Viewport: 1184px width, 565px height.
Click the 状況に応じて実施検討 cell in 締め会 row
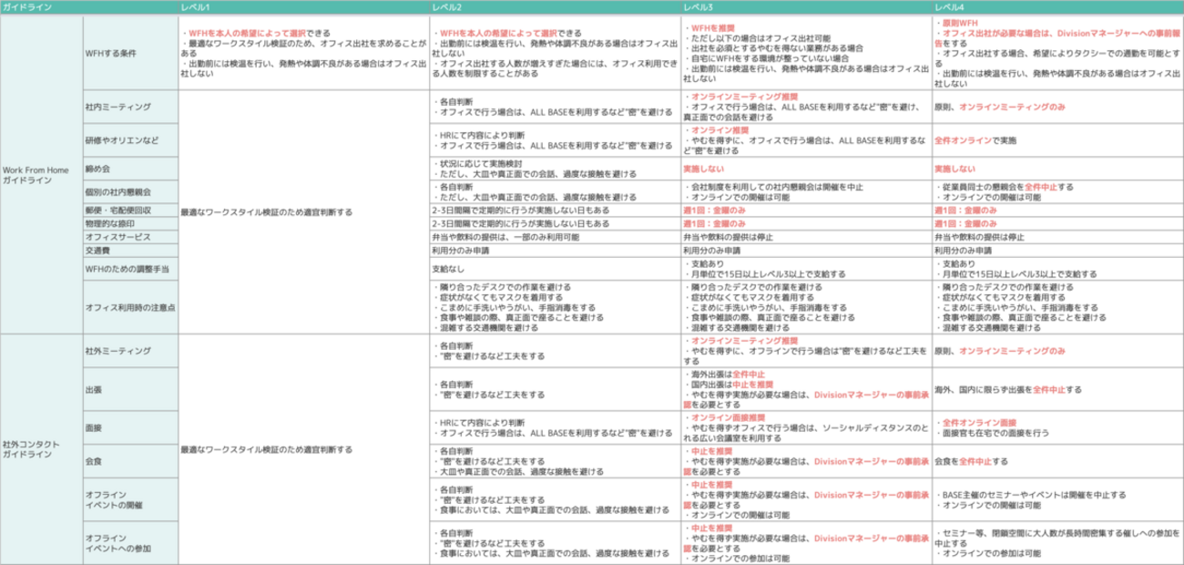pyautogui.click(x=556, y=169)
